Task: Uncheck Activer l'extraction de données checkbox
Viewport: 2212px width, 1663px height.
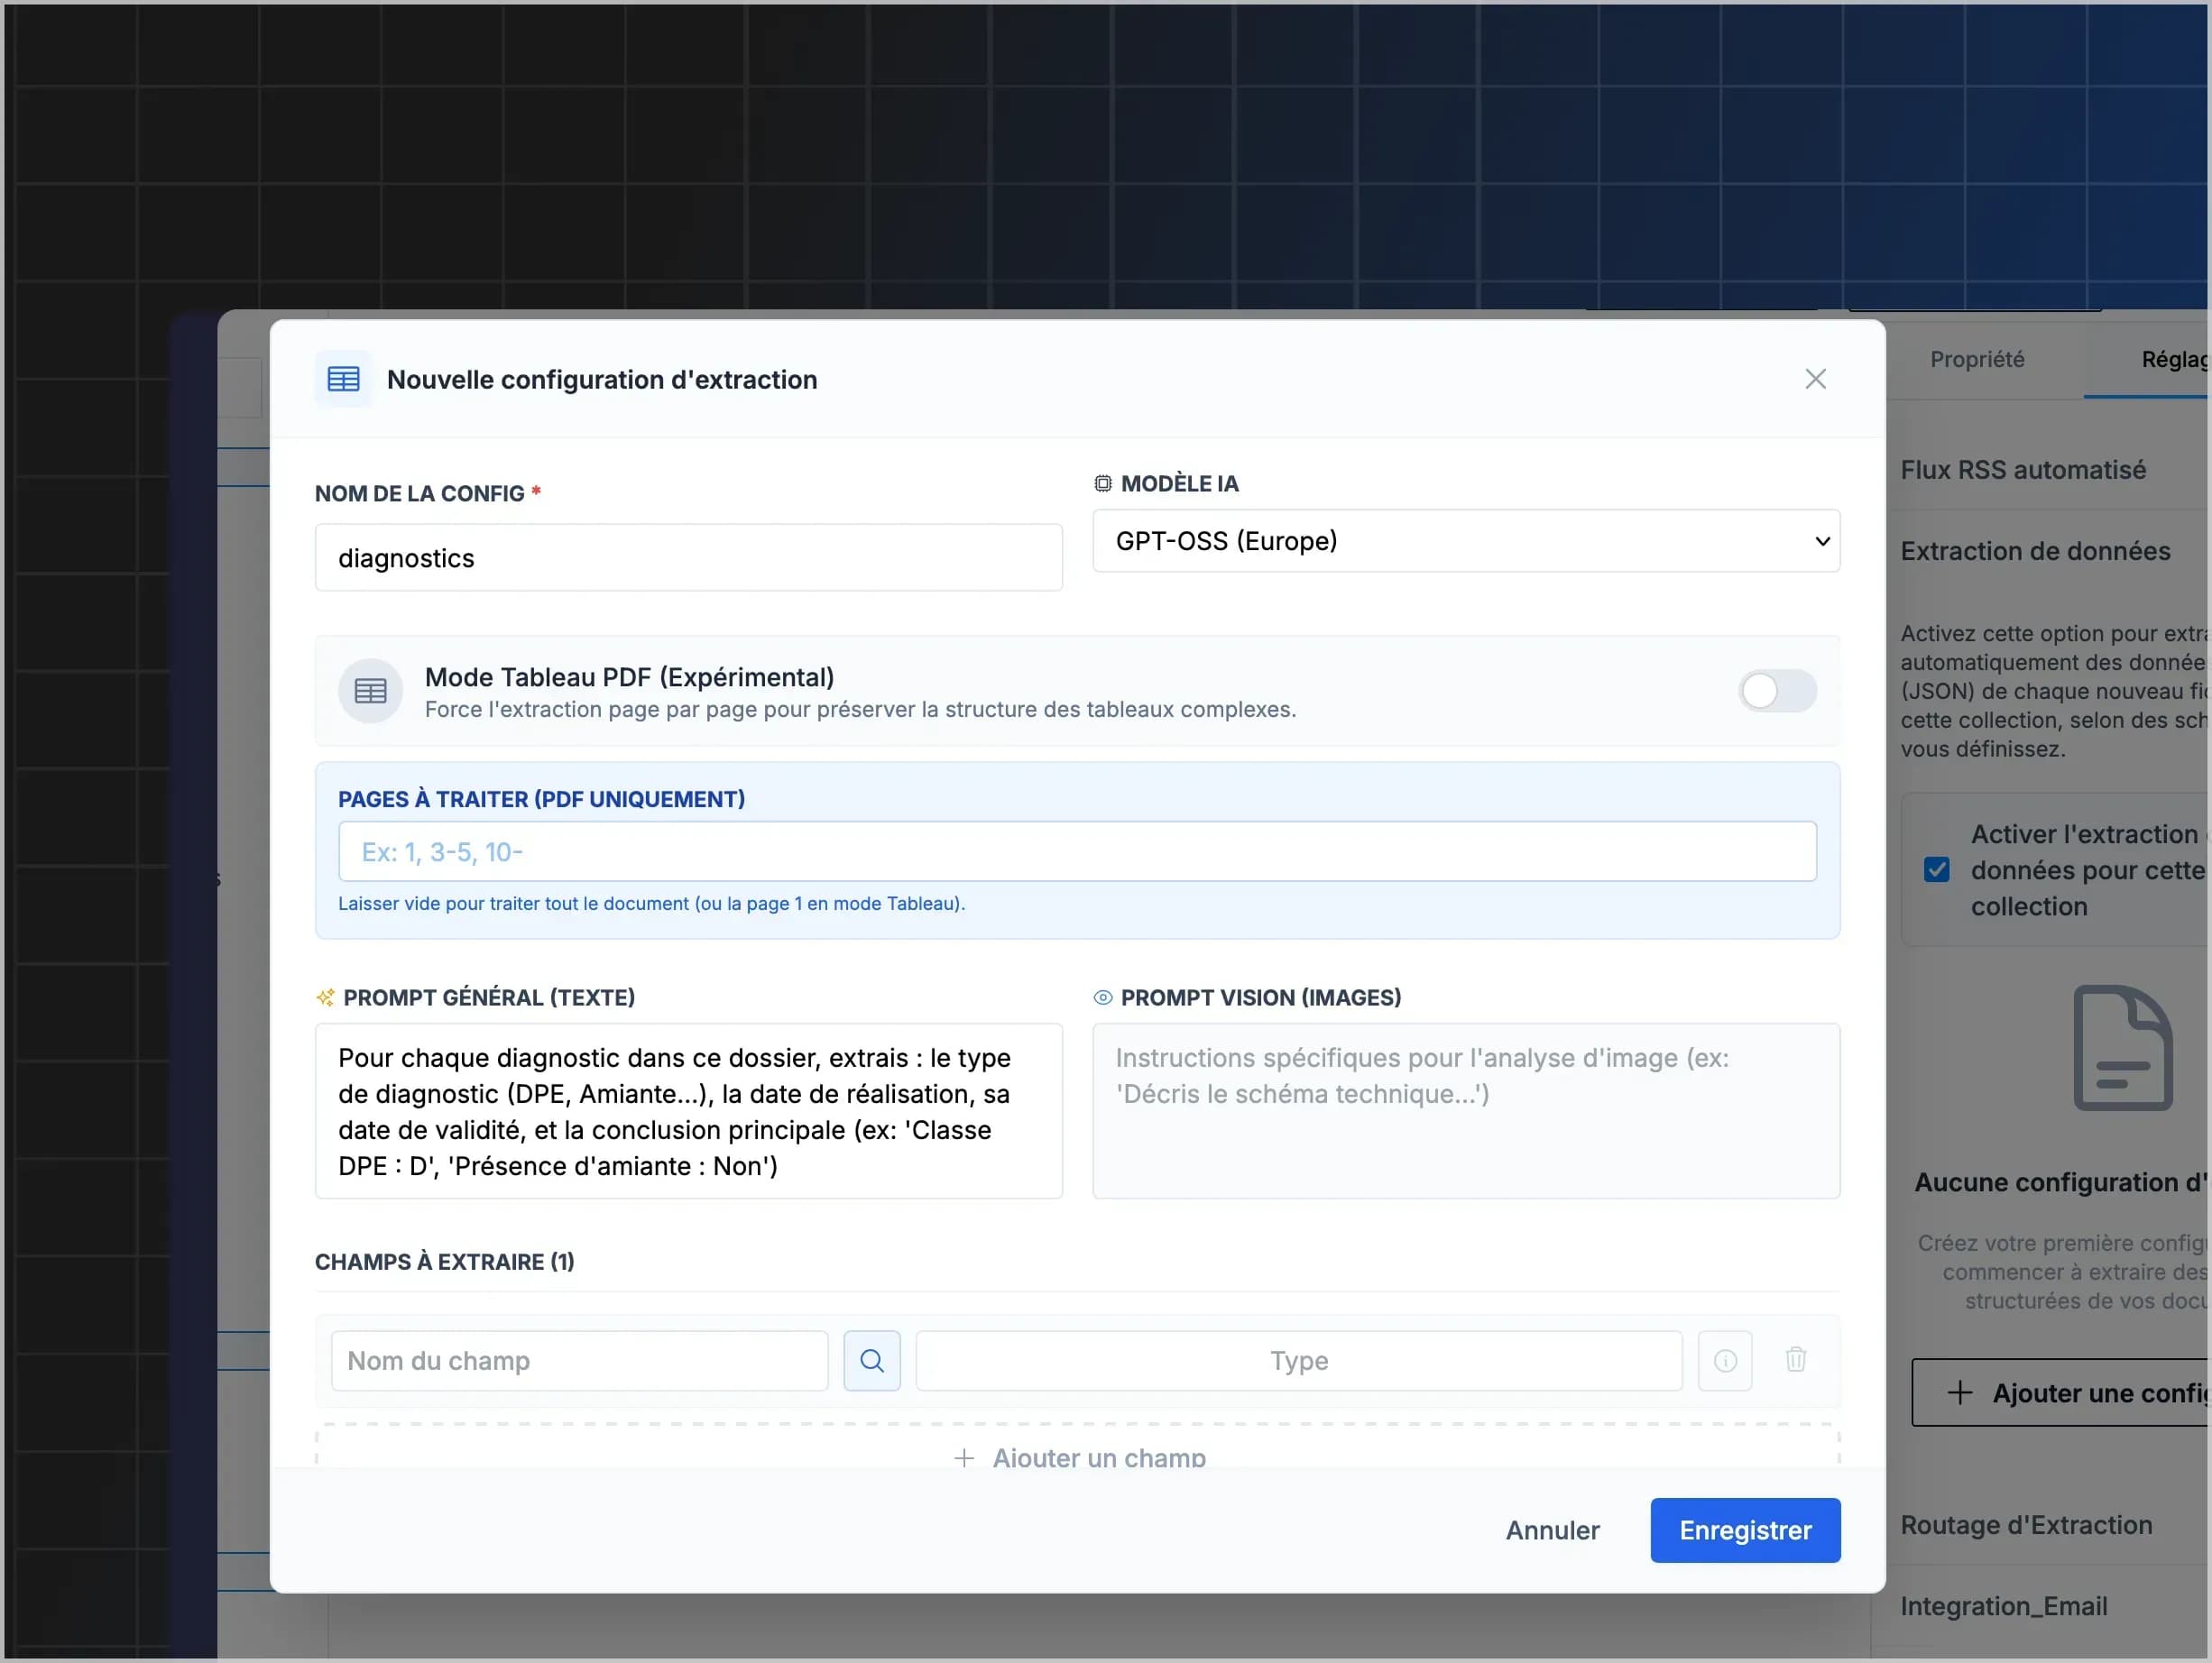Action: pos(1936,869)
